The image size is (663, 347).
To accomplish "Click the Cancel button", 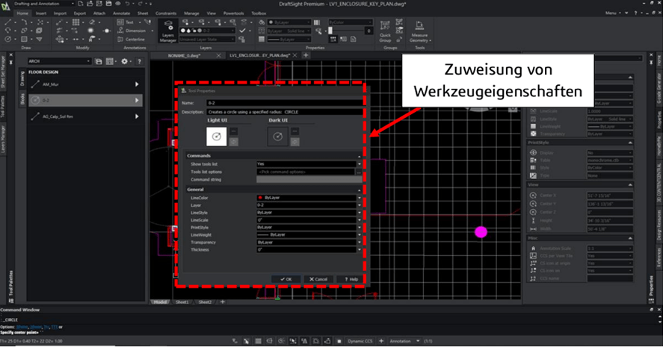I will tap(317, 279).
